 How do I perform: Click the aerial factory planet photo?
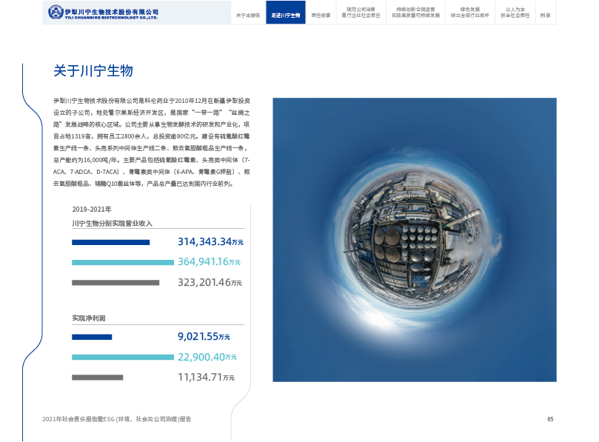click(414, 240)
